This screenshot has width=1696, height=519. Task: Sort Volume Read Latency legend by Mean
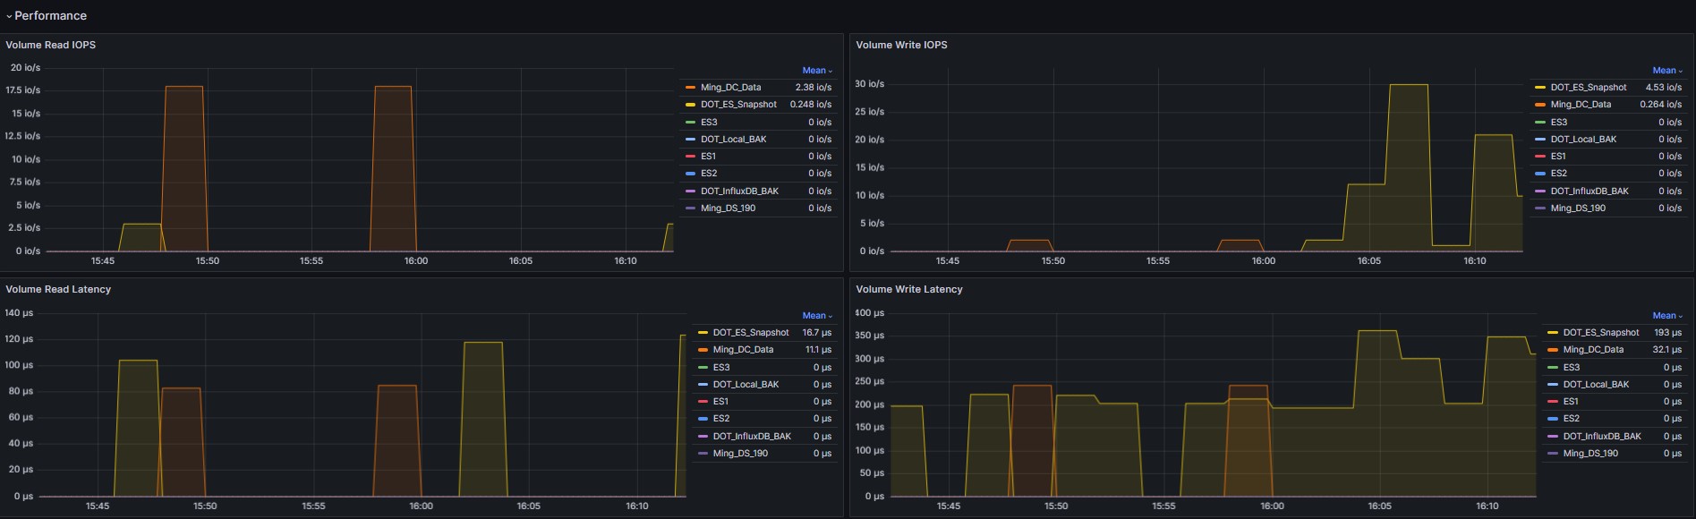coord(817,316)
